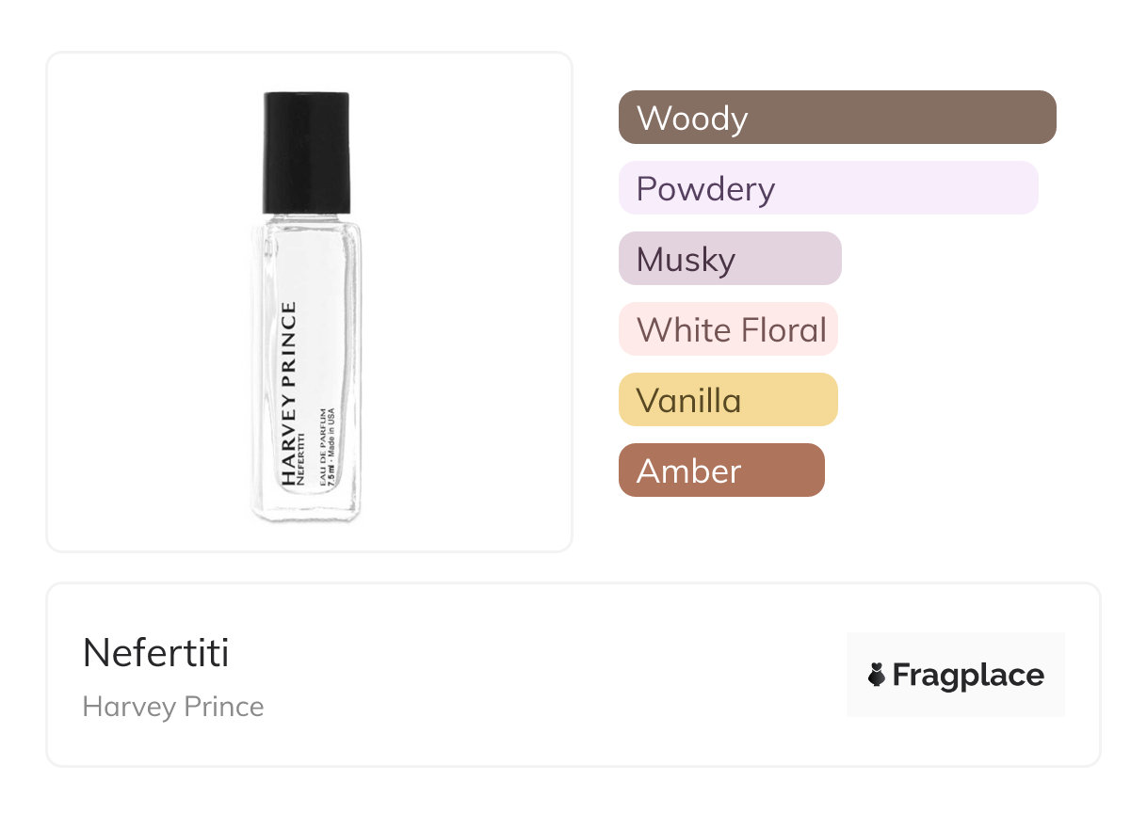Select the Powdery accord bar
This screenshot has height=813, width=1147.
coord(828,188)
